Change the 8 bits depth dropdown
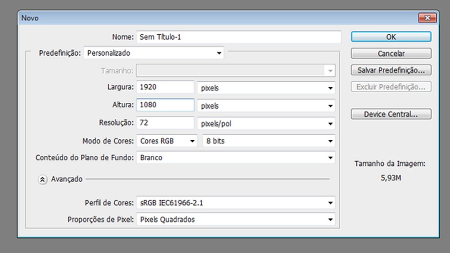 (x=268, y=141)
